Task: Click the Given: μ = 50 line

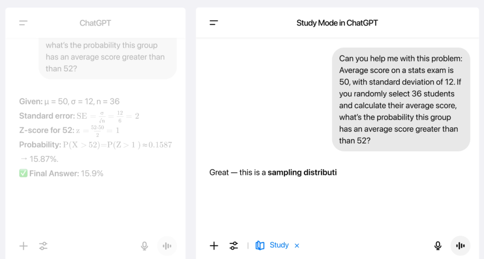Action: pos(69,101)
